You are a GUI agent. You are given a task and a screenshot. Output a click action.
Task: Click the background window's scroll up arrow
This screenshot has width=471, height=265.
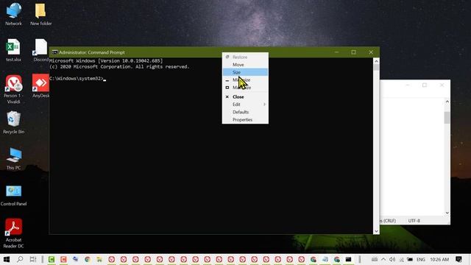(447, 102)
